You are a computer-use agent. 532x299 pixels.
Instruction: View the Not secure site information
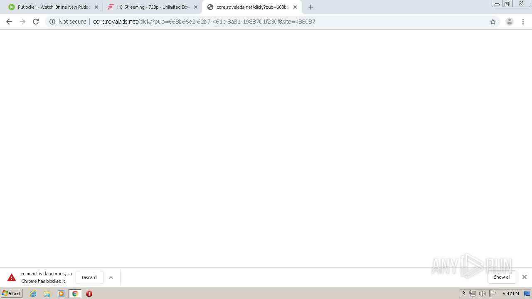click(x=68, y=22)
